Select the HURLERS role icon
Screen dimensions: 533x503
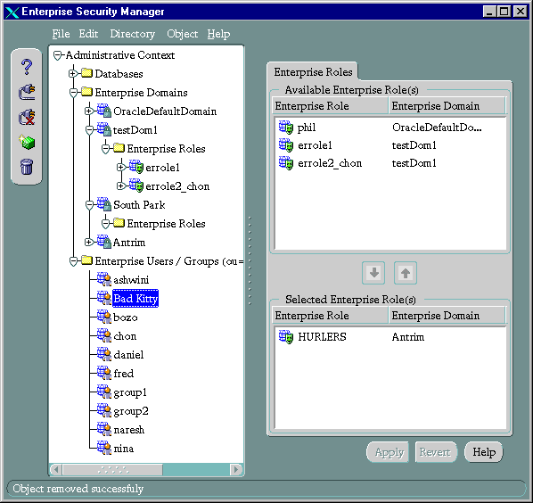click(x=285, y=337)
